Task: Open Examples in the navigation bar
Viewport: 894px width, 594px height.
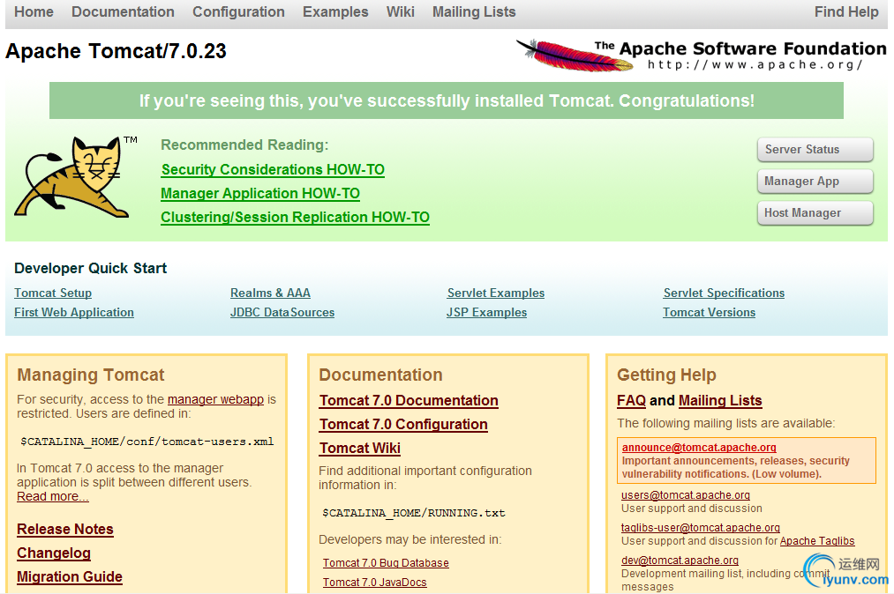Action: click(x=335, y=12)
